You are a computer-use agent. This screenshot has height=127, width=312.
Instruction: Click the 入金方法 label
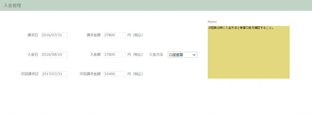pyautogui.click(x=156, y=55)
